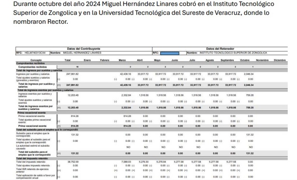The image size is (297, 180).
Task: Click the March income value 42,439.16
Action: pos(125,74)
